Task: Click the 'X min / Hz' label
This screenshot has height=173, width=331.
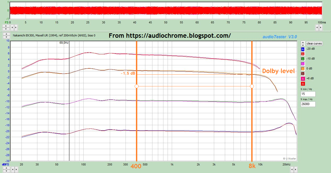Action: (307, 89)
